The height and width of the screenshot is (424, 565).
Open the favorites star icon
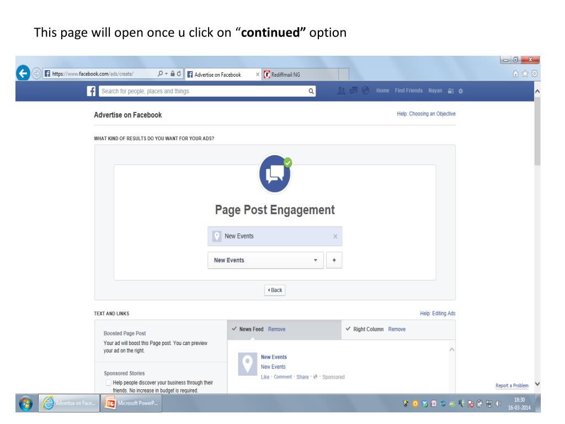pos(525,73)
